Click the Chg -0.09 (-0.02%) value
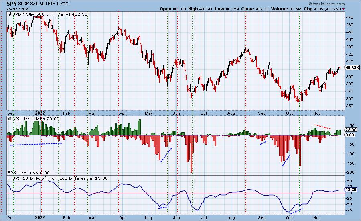This screenshot has height=221, width=361. click(322, 9)
